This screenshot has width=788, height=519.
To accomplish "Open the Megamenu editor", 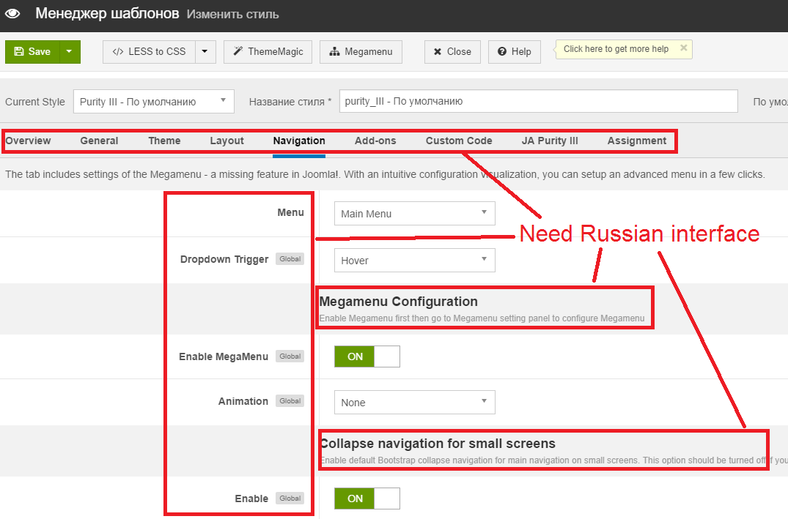I will pyautogui.click(x=361, y=52).
